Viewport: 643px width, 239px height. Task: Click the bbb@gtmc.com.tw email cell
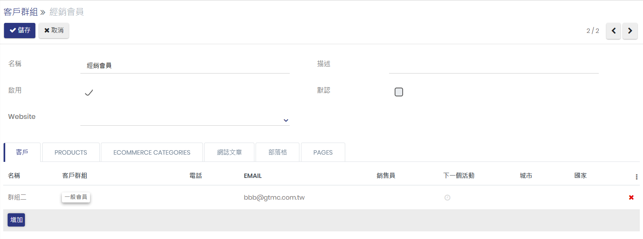(x=274, y=197)
